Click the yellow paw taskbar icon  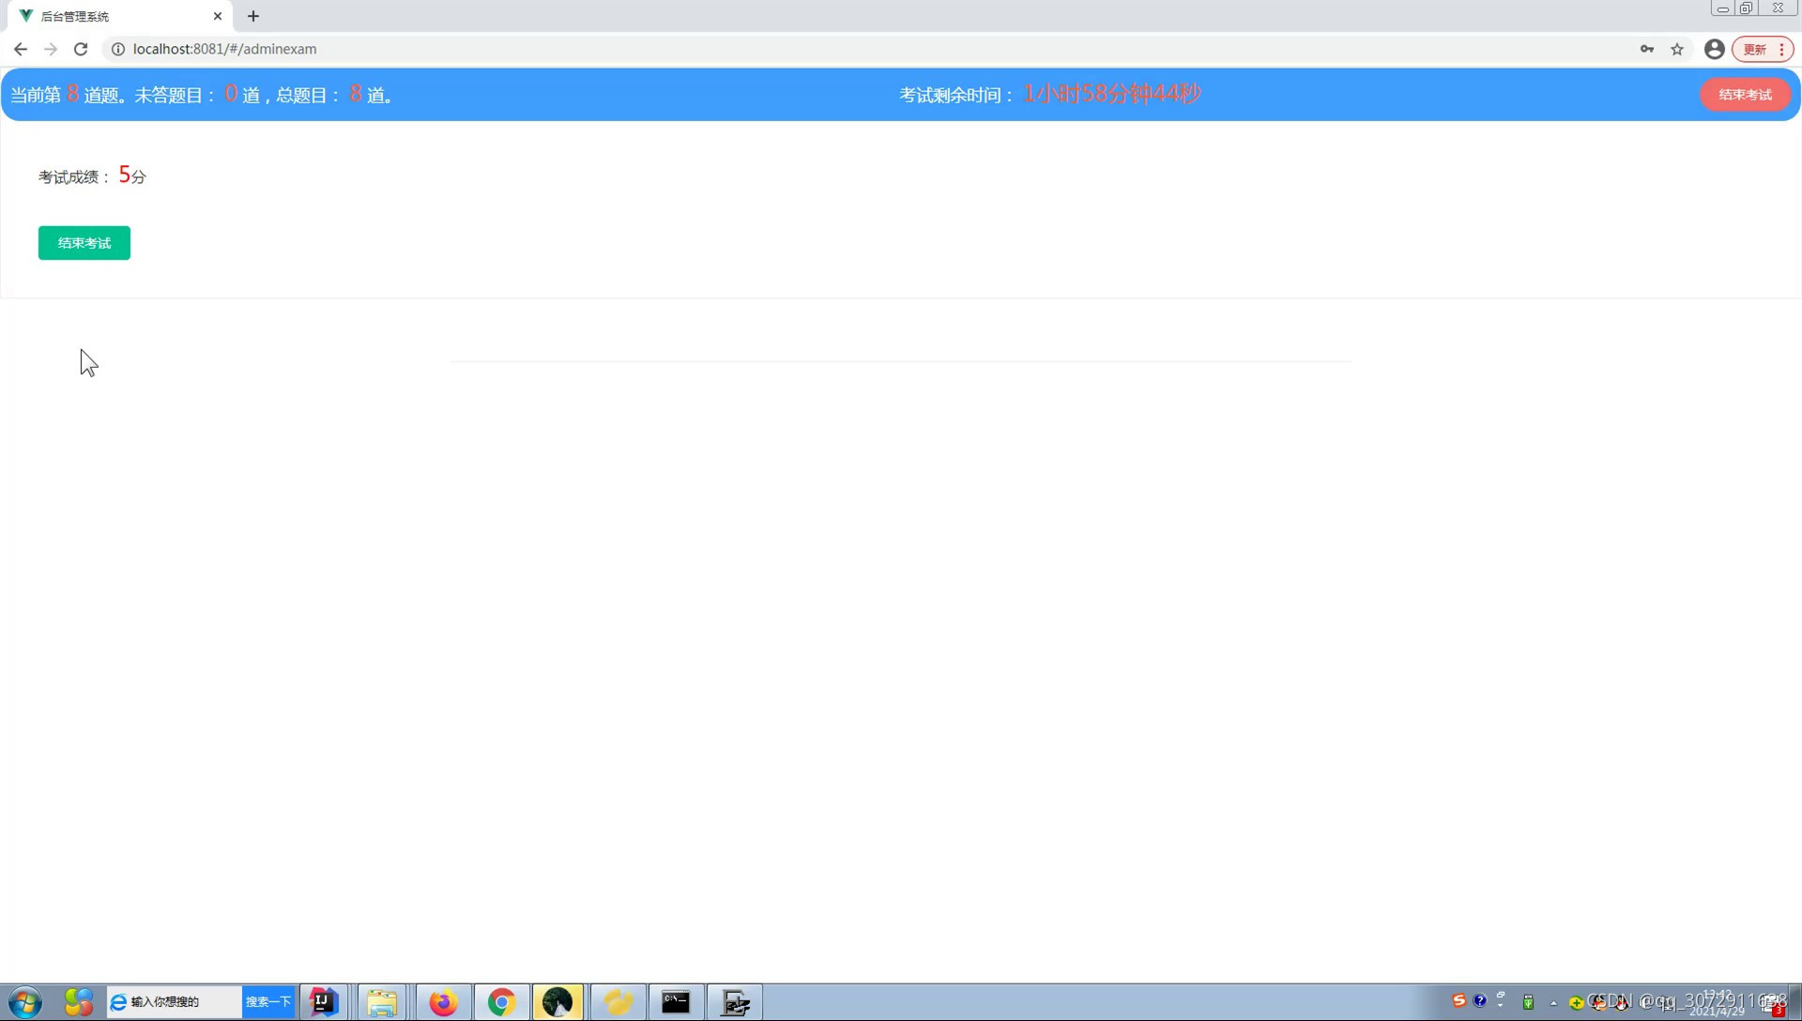click(x=618, y=1002)
